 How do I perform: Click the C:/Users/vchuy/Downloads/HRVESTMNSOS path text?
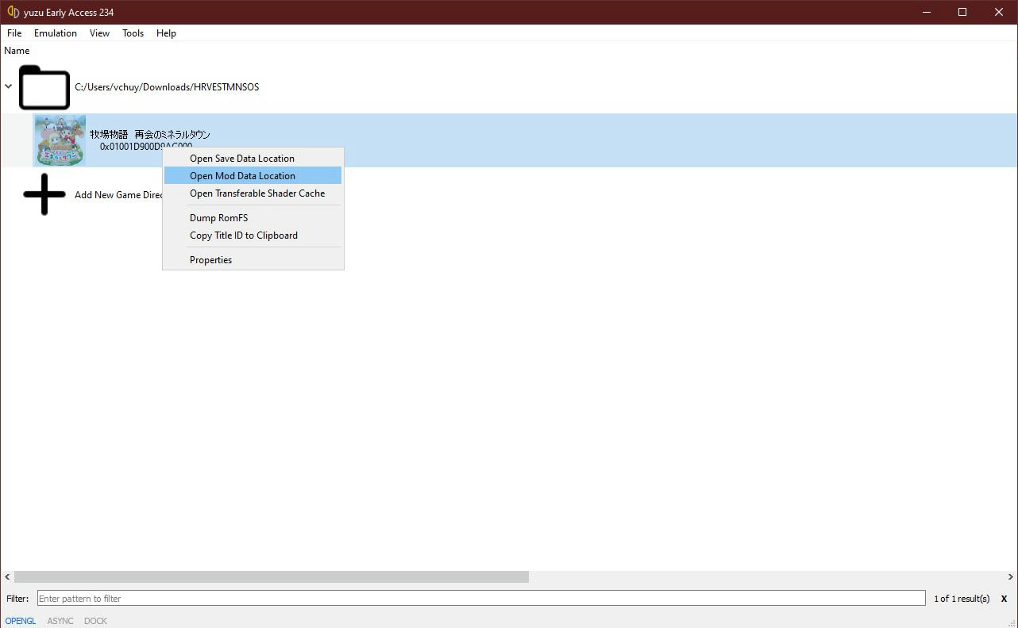click(167, 87)
